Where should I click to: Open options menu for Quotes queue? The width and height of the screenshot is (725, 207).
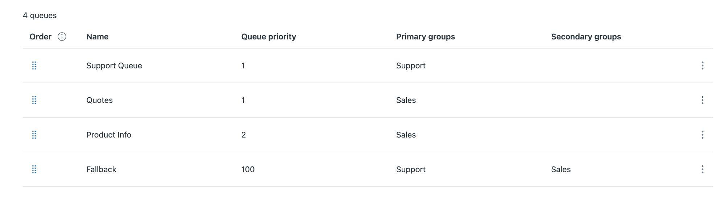(x=702, y=100)
